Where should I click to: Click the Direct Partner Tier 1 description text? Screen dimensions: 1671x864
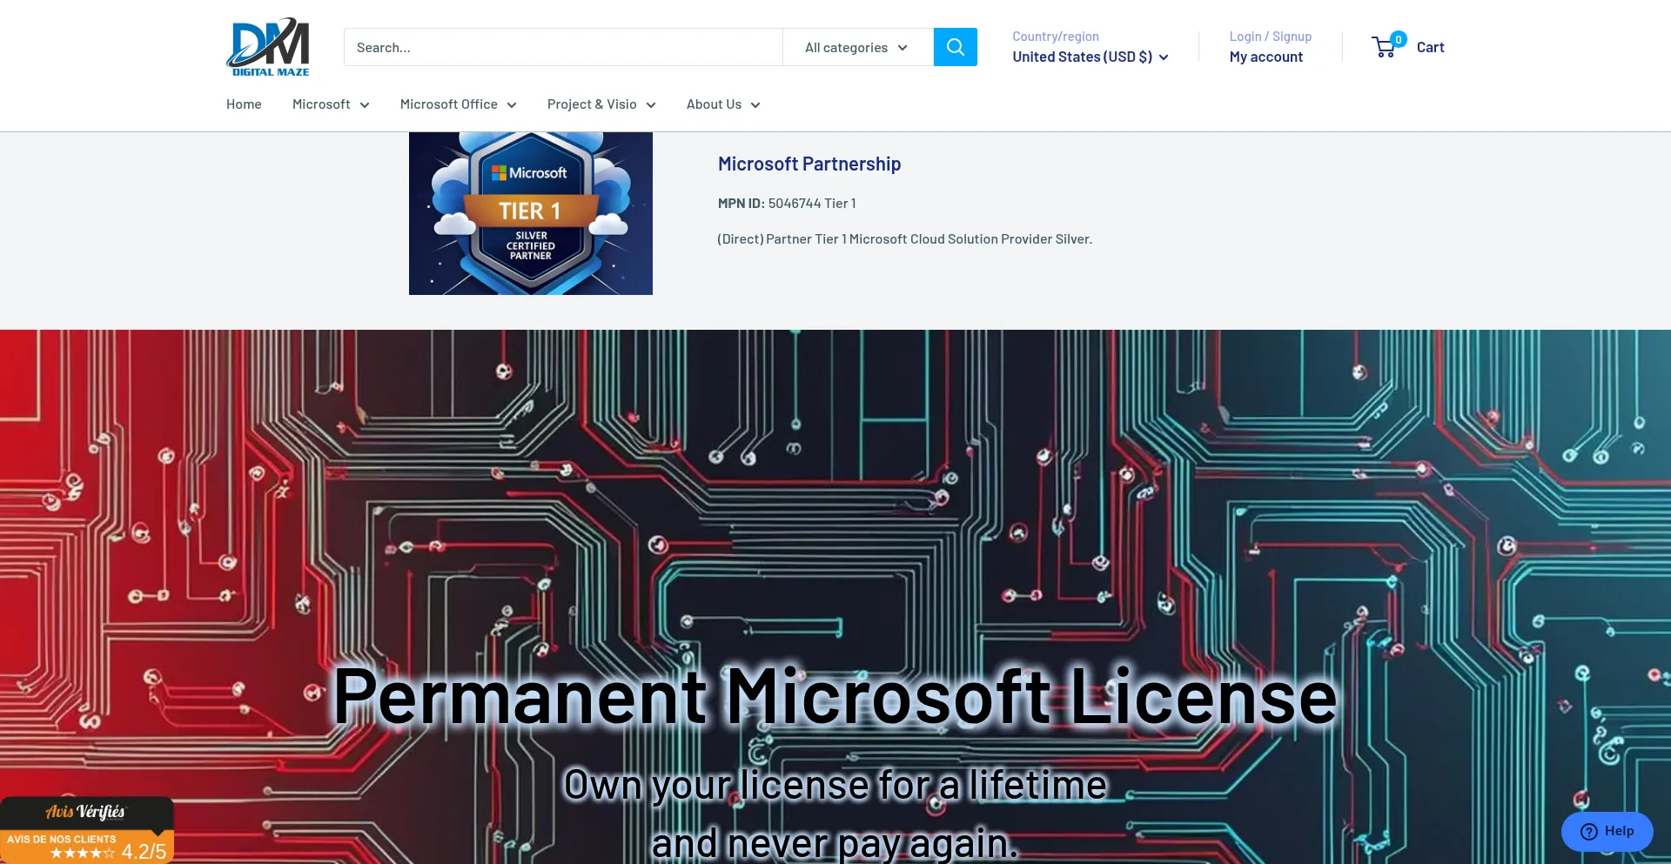(904, 238)
